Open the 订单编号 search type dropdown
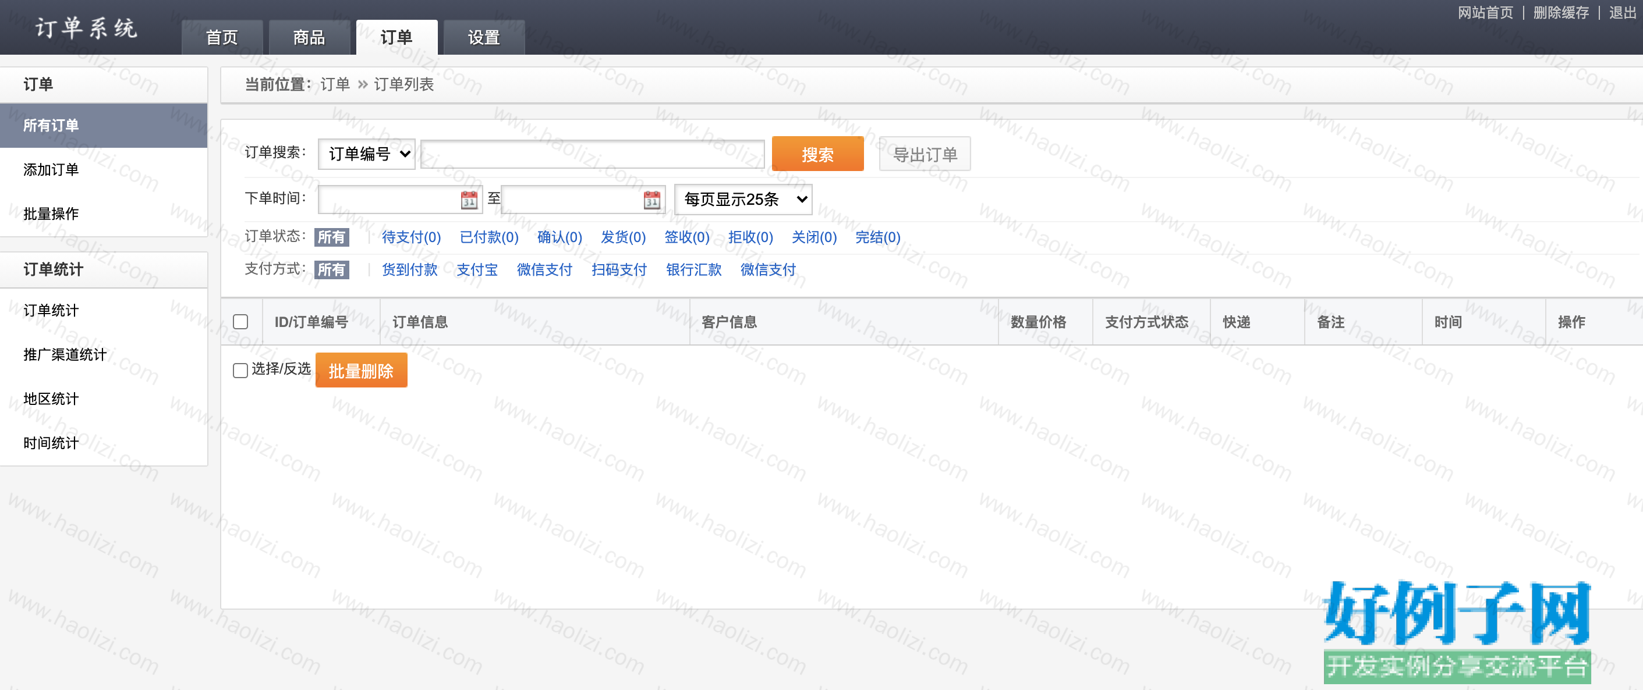The width and height of the screenshot is (1643, 690). (x=367, y=154)
